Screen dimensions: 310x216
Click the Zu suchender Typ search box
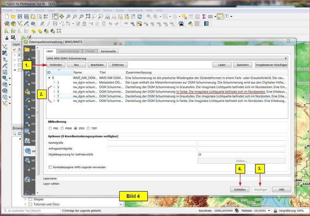[x=32, y=211]
